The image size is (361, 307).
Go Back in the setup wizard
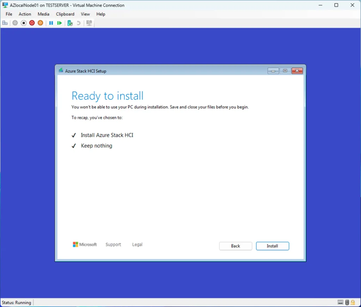(235, 246)
